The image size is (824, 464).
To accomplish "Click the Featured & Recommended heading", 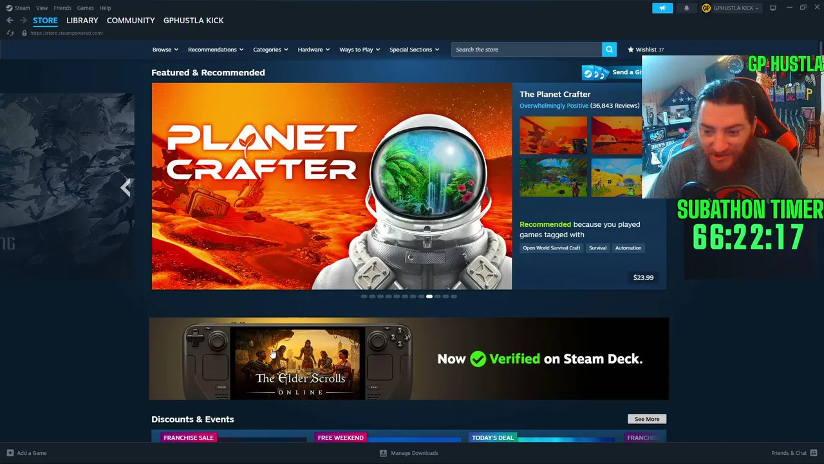I will (x=208, y=73).
